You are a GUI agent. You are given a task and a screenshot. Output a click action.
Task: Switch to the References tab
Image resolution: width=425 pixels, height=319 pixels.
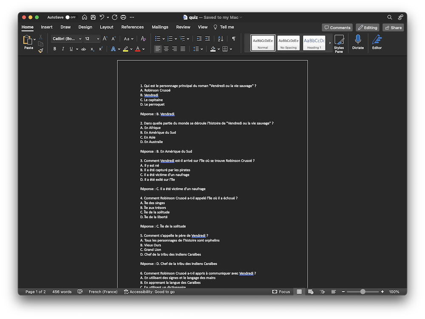[132, 27]
